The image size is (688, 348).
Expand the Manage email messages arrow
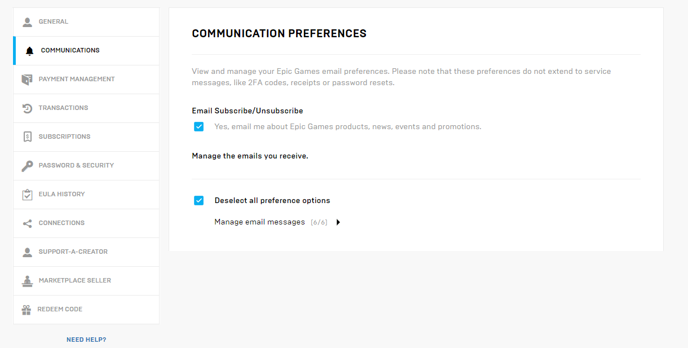pos(338,222)
